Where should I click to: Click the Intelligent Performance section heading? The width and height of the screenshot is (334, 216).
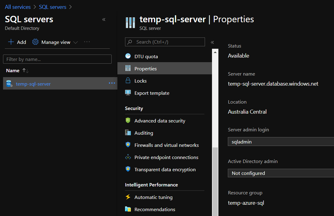click(151, 185)
